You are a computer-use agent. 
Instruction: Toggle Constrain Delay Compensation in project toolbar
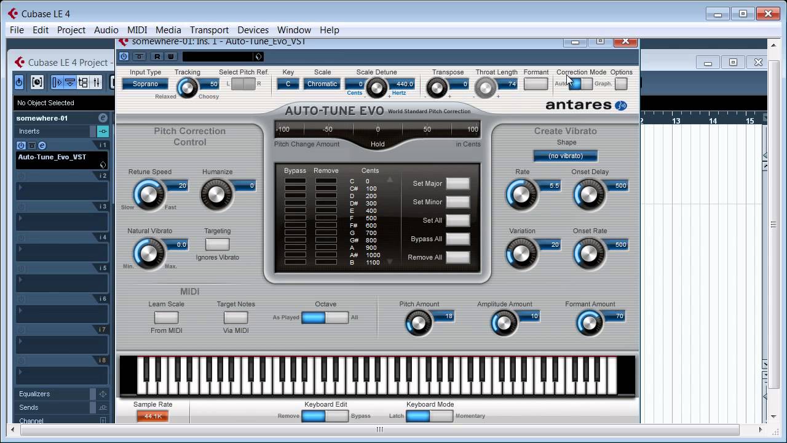point(37,82)
